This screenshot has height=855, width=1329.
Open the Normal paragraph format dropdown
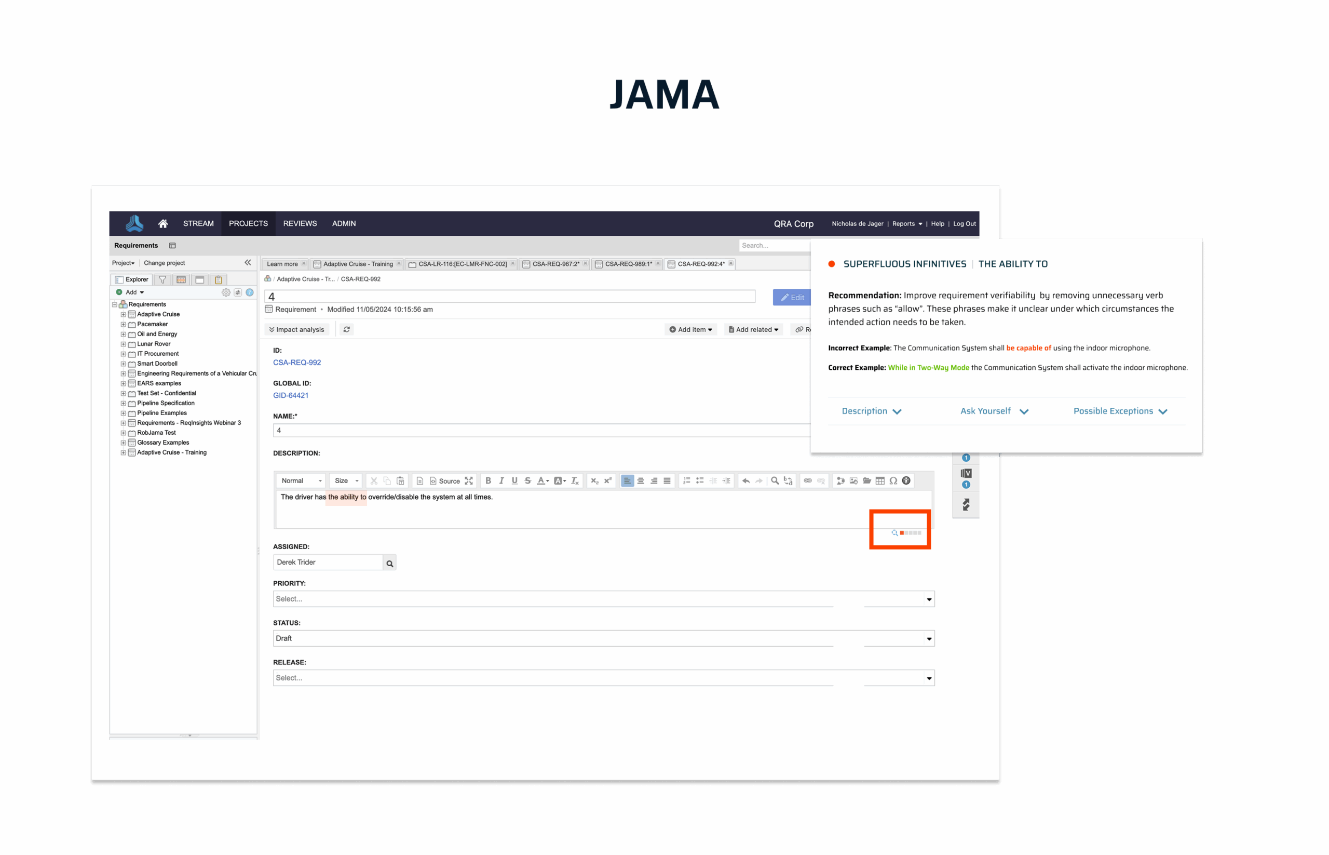pyautogui.click(x=301, y=481)
